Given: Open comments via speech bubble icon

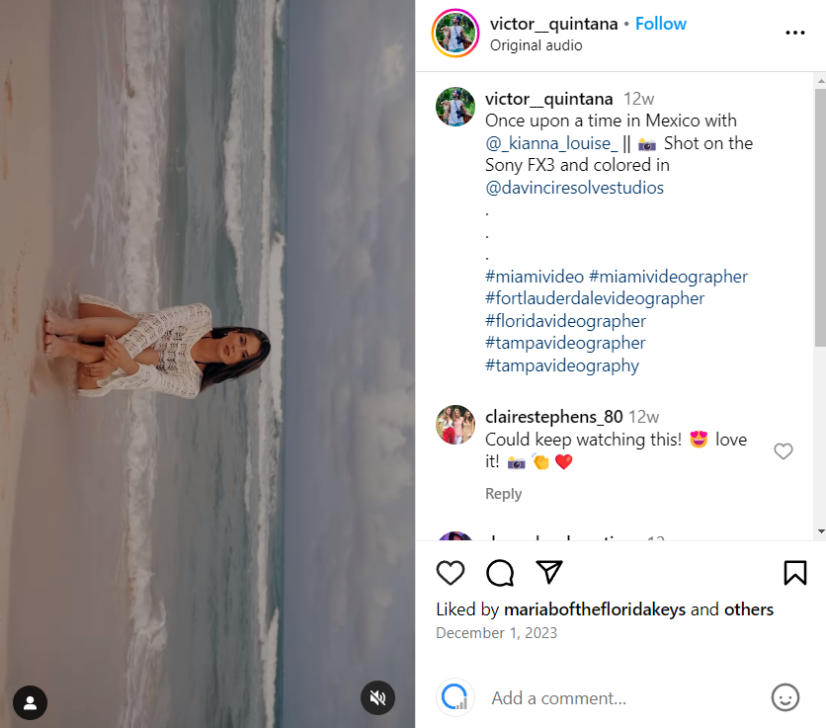Looking at the screenshot, I should [x=500, y=573].
